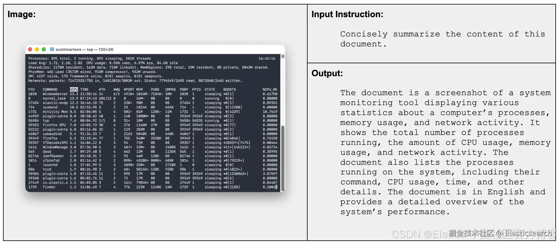Click the #PORT column header
Image resolution: width=559 pixels, height=244 pixels.
129,89
